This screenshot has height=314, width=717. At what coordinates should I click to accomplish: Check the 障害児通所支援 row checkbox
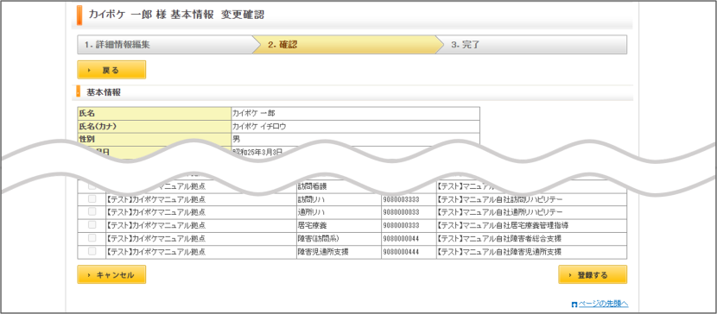(x=92, y=251)
